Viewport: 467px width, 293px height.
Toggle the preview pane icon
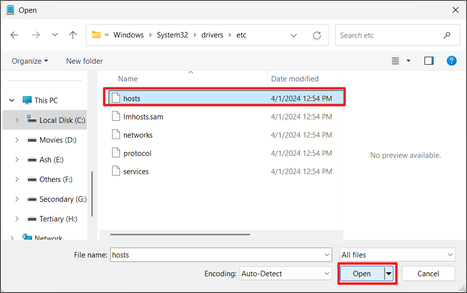click(428, 61)
